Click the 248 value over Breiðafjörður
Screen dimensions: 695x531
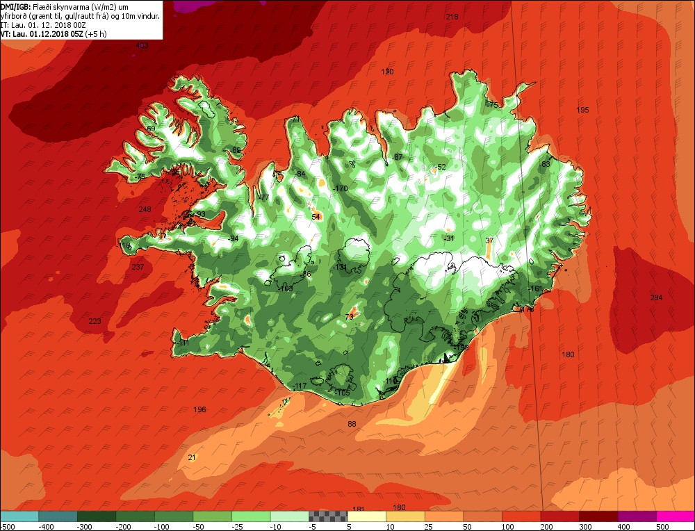pos(145,209)
